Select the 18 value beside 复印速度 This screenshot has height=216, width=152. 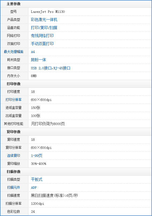click(x=33, y=140)
